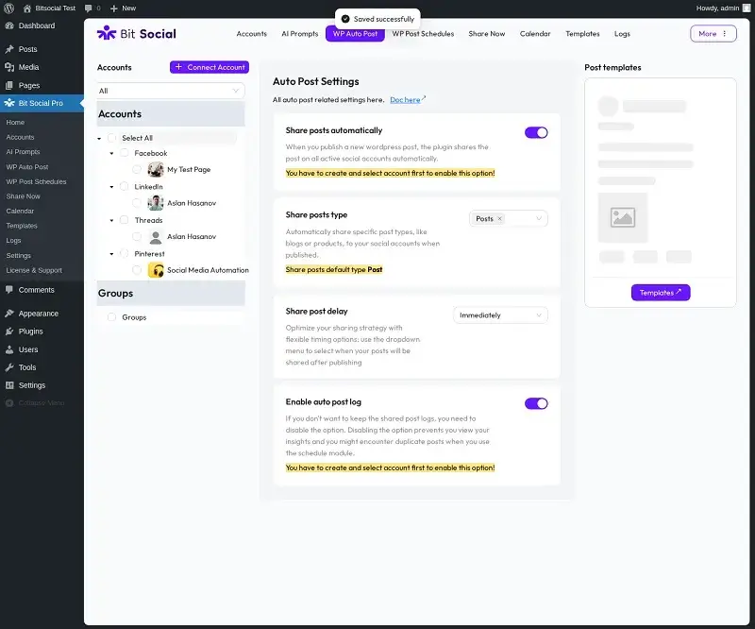Remove the Posts tag with x icon
This screenshot has width=755, height=629.
tap(500, 218)
